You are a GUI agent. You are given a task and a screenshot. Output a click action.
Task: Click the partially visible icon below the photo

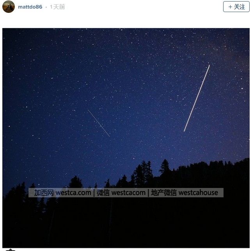[11, 250]
